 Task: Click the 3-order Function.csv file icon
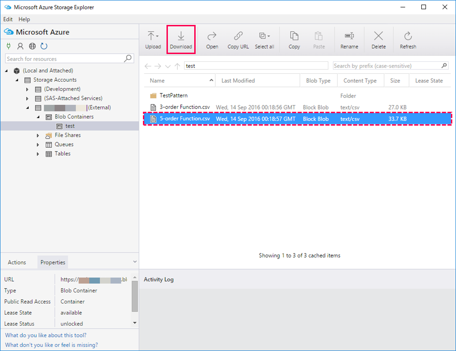tap(153, 107)
